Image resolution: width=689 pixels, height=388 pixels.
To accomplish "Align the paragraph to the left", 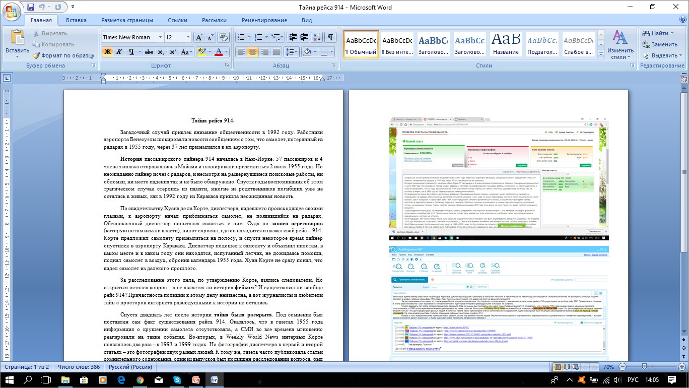I will (241, 52).
